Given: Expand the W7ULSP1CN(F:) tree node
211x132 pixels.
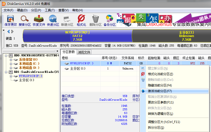Looking at the screenshot, I should [11, 76].
